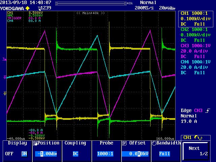The image size is (216, 162).
Task: Click the Position value -1.00div
Action: [46, 154]
